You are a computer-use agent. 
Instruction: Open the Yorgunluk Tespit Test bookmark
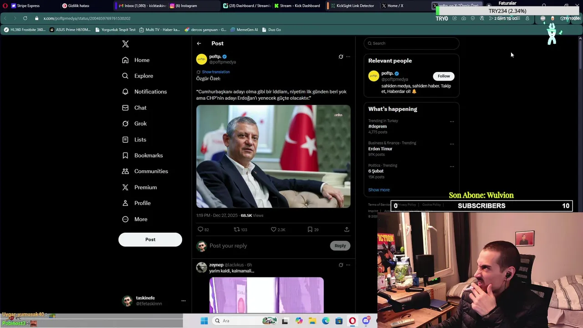pos(115,30)
